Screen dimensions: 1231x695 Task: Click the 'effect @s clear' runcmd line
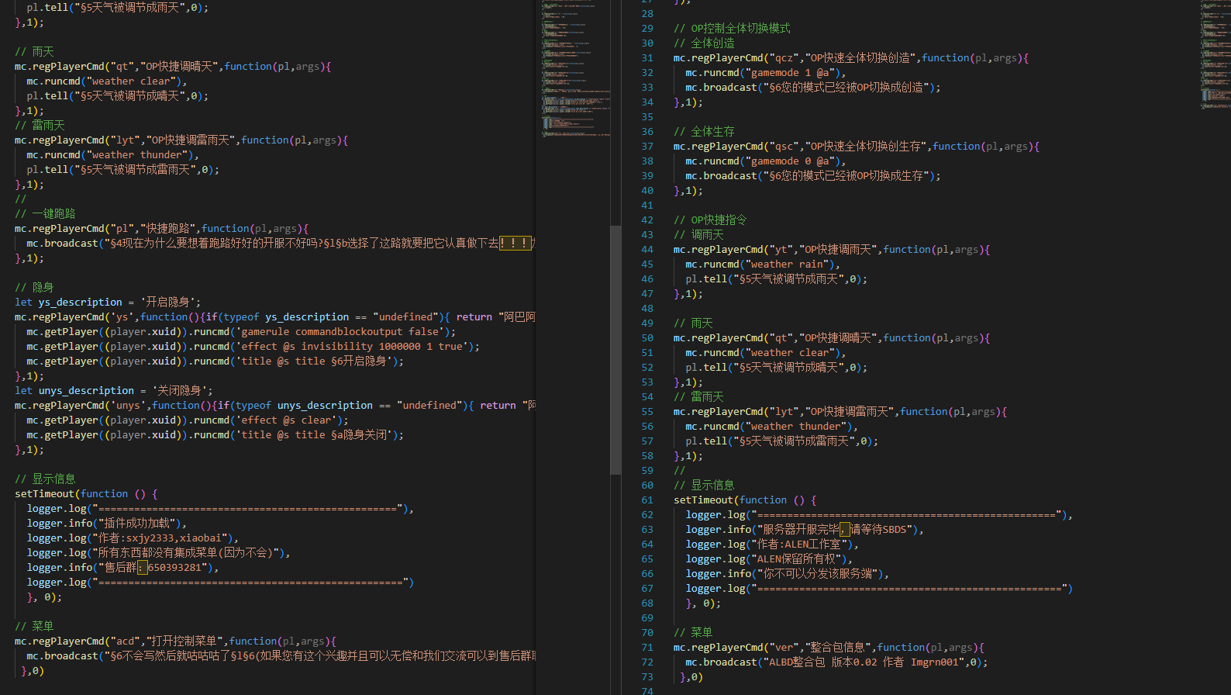coord(188,420)
